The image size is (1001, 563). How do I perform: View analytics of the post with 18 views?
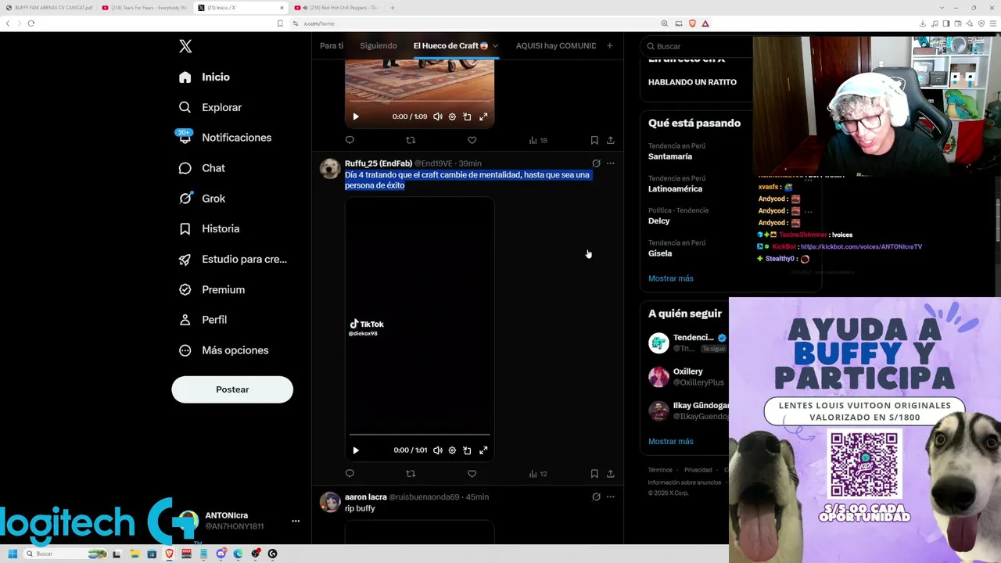click(538, 140)
